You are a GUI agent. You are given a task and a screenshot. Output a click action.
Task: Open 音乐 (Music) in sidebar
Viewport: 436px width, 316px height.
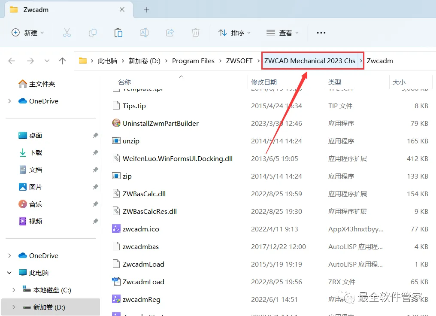[30, 204]
